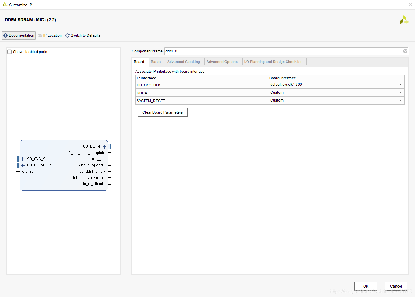Switch to the Basic tab
This screenshot has width=415, height=297.
[x=156, y=62]
